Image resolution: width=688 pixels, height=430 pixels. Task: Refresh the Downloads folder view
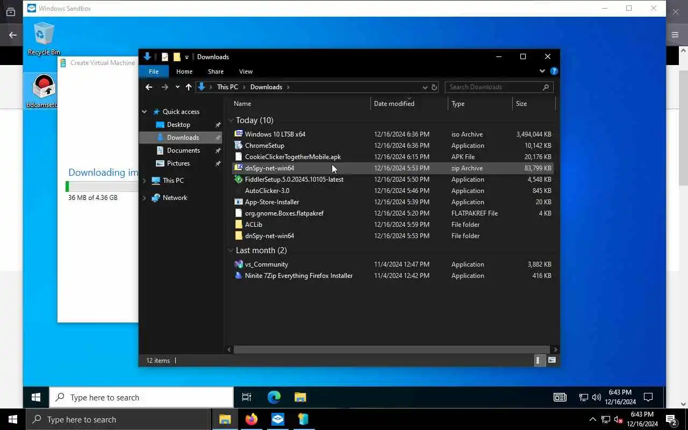tap(434, 87)
